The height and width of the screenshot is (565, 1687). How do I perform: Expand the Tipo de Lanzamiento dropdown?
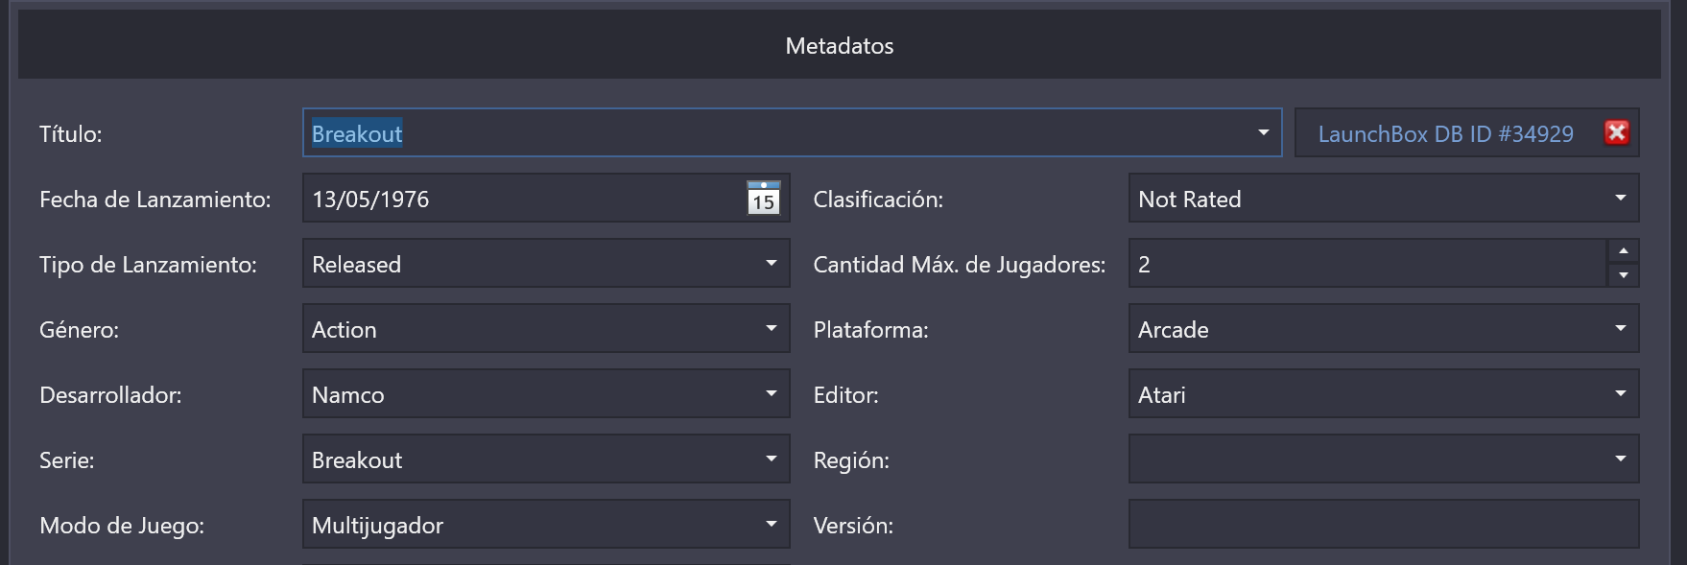(x=771, y=263)
